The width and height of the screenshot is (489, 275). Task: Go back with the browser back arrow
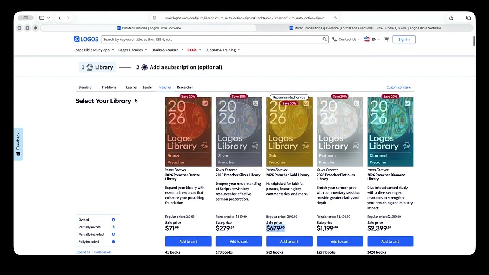[60, 18]
